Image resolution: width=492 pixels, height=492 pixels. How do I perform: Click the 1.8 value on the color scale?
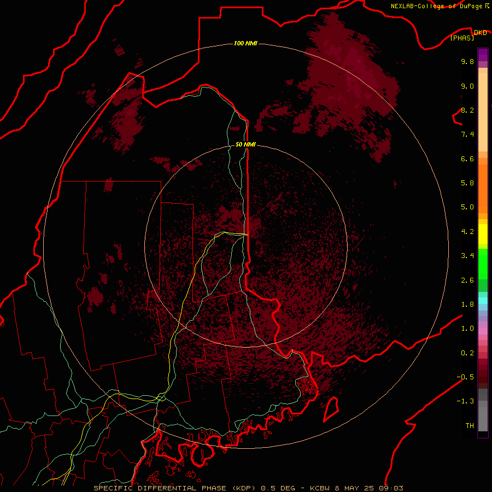coord(467,304)
